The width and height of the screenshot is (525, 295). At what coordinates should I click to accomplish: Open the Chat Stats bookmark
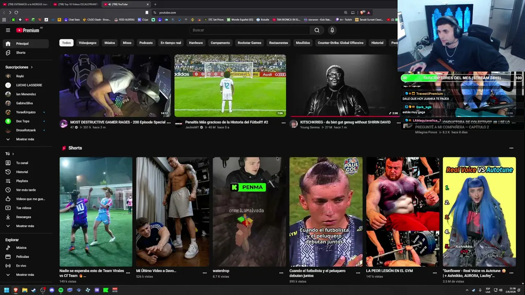tap(72, 20)
